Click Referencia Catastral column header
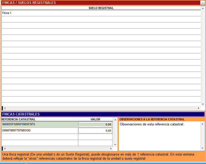Viewport: 206px width, 164px height. [40, 119]
